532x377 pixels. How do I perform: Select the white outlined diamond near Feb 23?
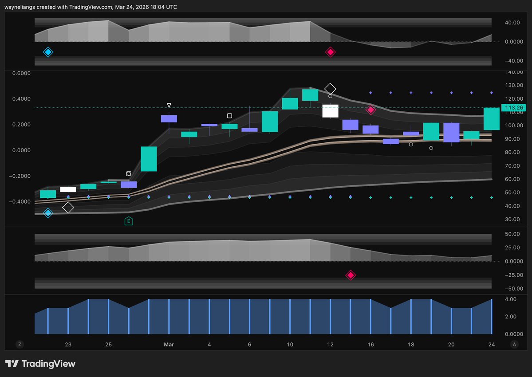click(x=68, y=207)
